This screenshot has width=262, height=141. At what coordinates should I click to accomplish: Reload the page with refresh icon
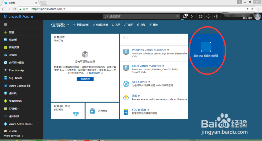14,9
